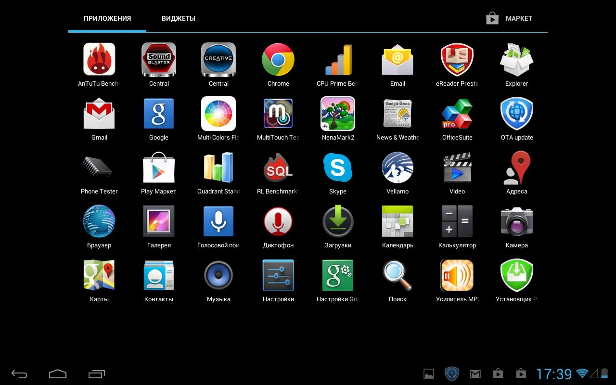Open the AnTuTu Benchmark app
Viewport: 616px width, 385px height.
pyautogui.click(x=99, y=60)
